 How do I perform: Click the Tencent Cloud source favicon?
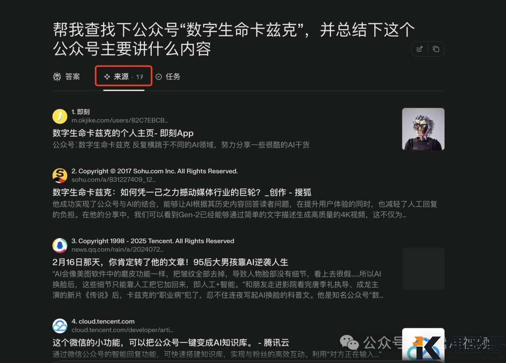pyautogui.click(x=60, y=326)
